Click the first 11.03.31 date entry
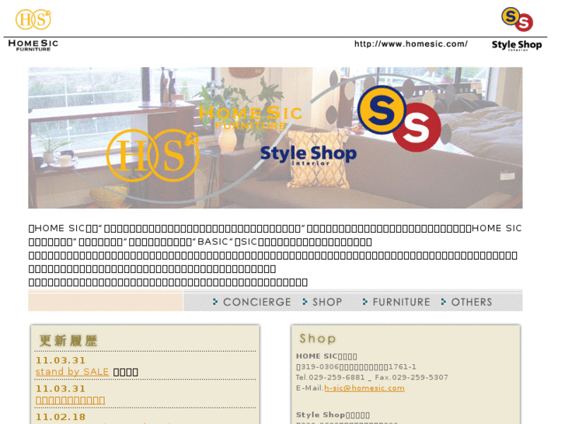 61,360
